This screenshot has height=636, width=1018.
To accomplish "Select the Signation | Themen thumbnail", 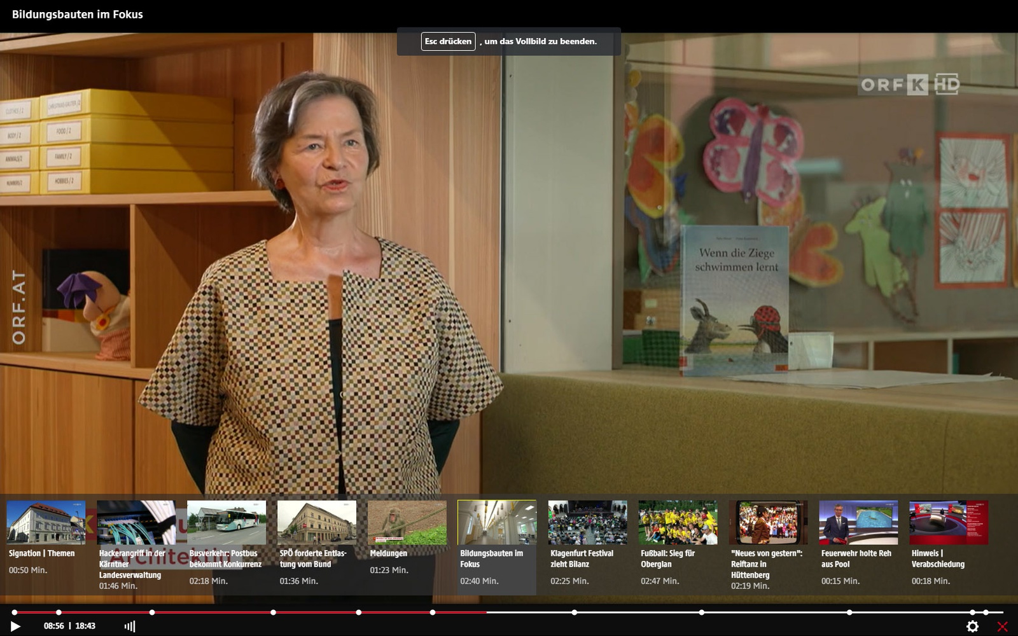I will click(46, 522).
